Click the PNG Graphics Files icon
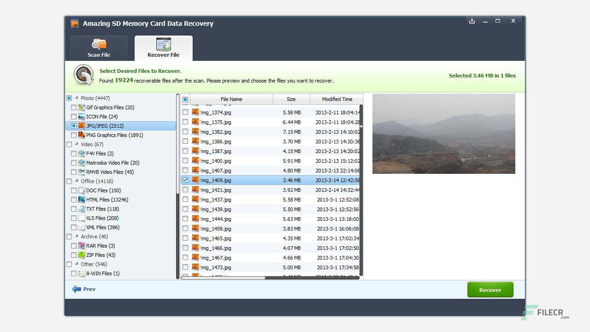Viewport: 590px width, 332px height. [x=82, y=135]
